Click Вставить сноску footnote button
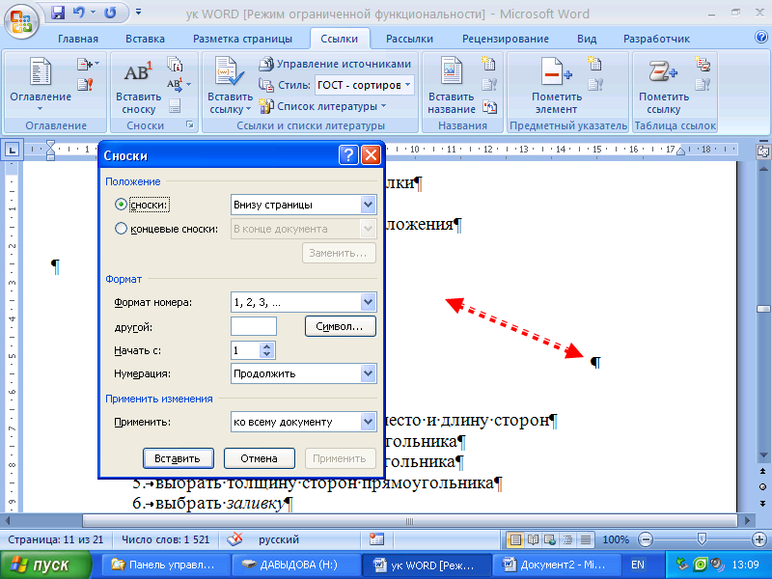 pyautogui.click(x=138, y=87)
